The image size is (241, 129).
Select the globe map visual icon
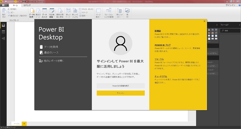tap(209, 36)
